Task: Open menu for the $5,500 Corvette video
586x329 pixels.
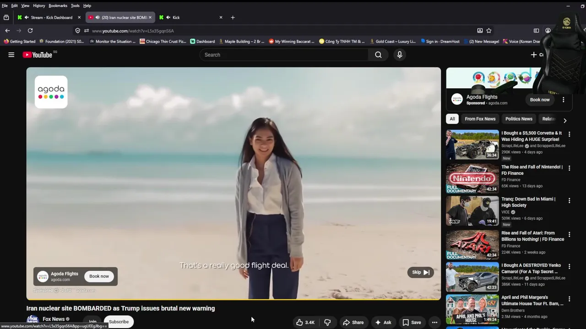Action: 569,134
